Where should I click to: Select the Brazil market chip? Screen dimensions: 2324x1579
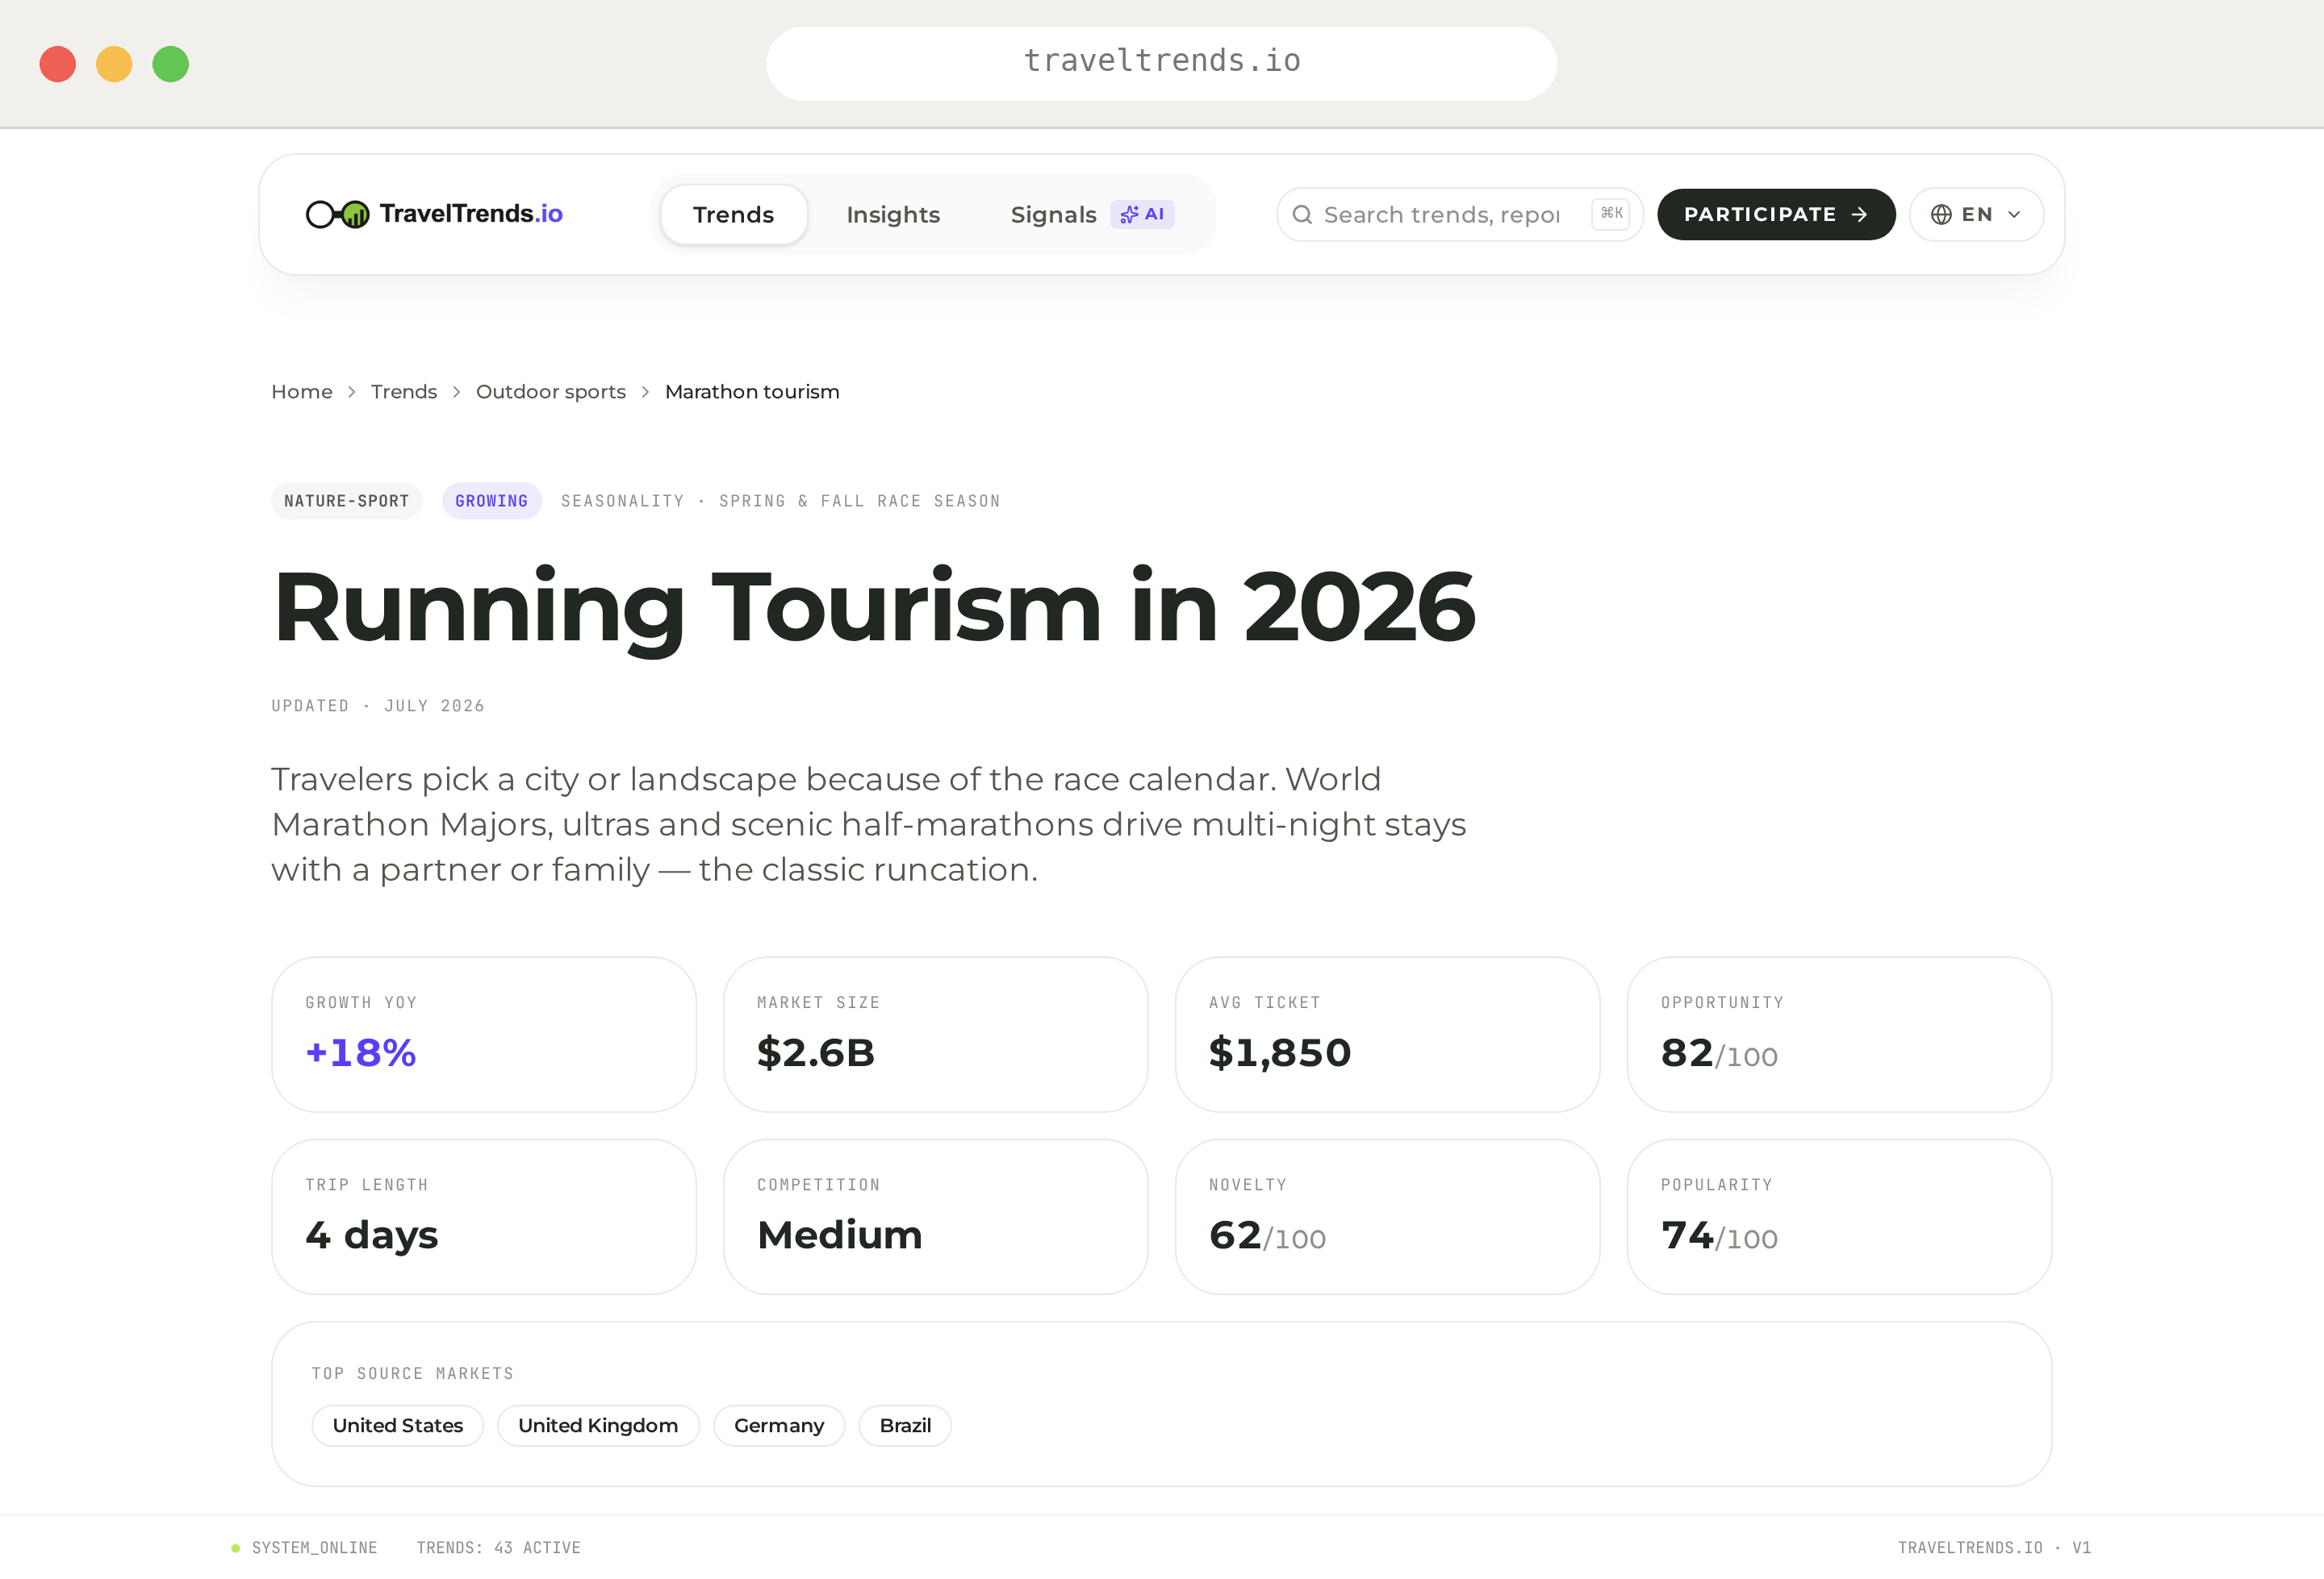tap(905, 1425)
